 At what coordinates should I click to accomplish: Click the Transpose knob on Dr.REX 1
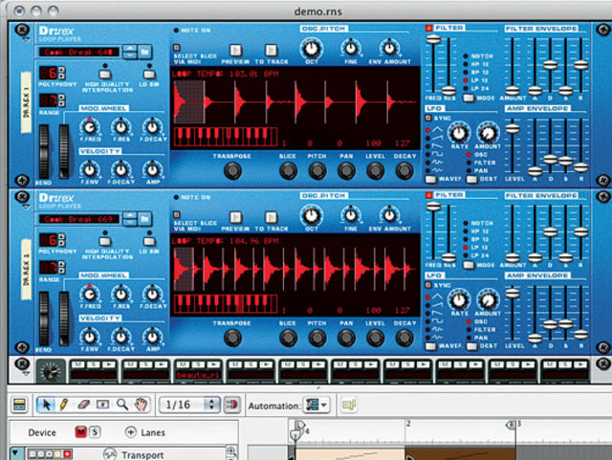pyautogui.click(x=232, y=171)
